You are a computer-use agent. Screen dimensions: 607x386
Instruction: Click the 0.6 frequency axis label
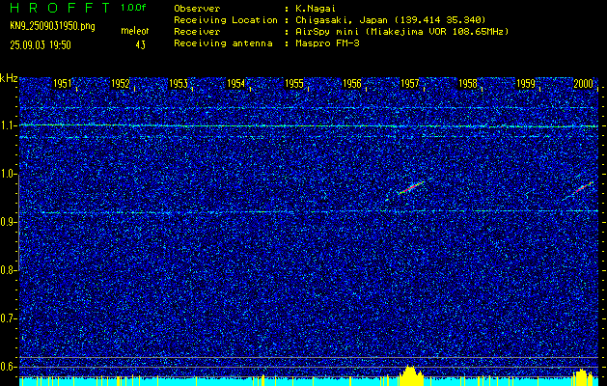(x=8, y=367)
